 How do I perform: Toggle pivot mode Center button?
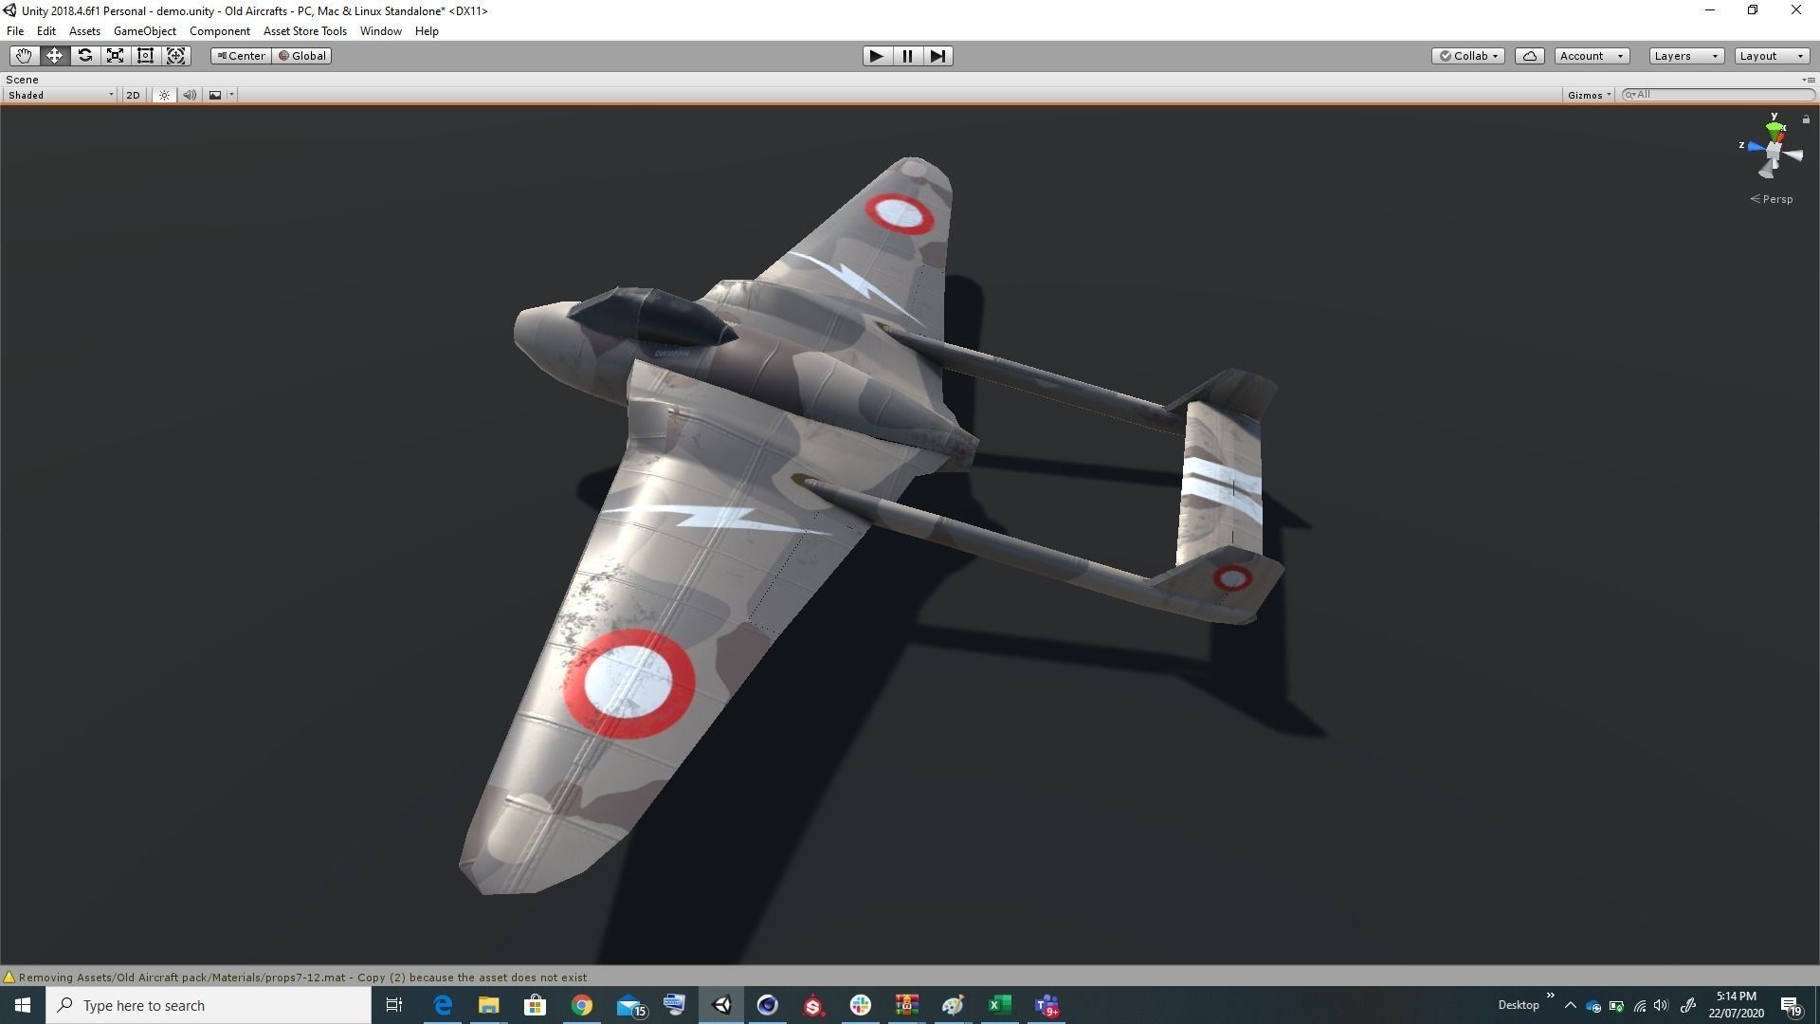241,56
